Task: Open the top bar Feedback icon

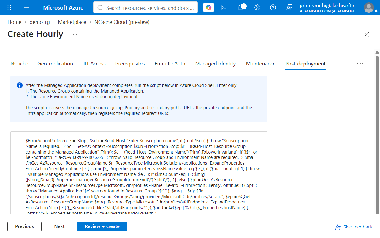Action: tap(289, 7)
